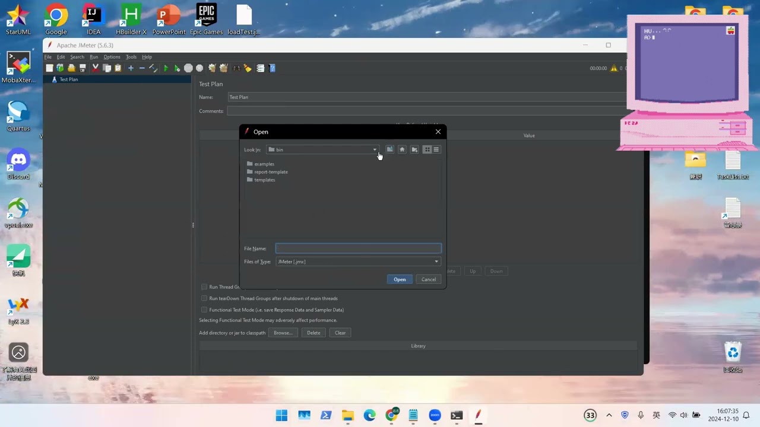The image size is (760, 427).
Task: Click the Toggle enable/disable toolbar icon
Action: (153, 68)
